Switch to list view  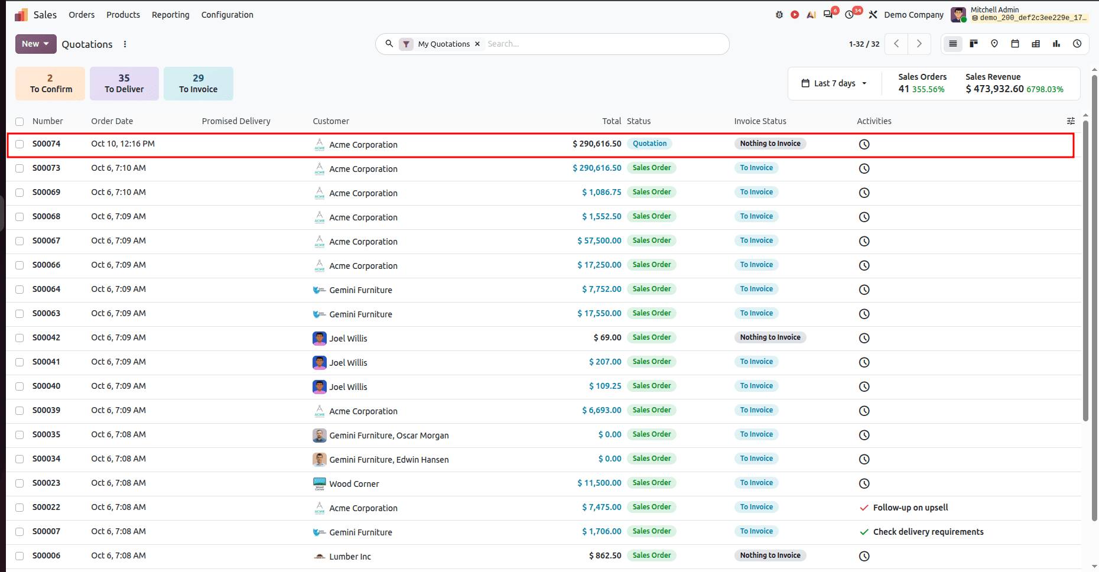click(x=953, y=44)
